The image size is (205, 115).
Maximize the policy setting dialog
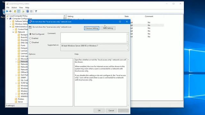tap(120, 22)
